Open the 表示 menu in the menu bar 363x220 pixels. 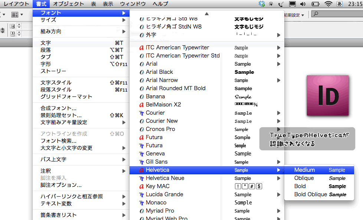[108, 4]
